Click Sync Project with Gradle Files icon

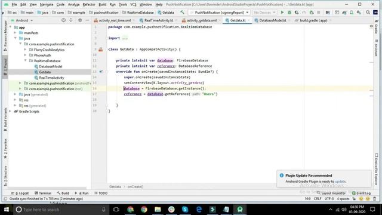tap(344, 12)
